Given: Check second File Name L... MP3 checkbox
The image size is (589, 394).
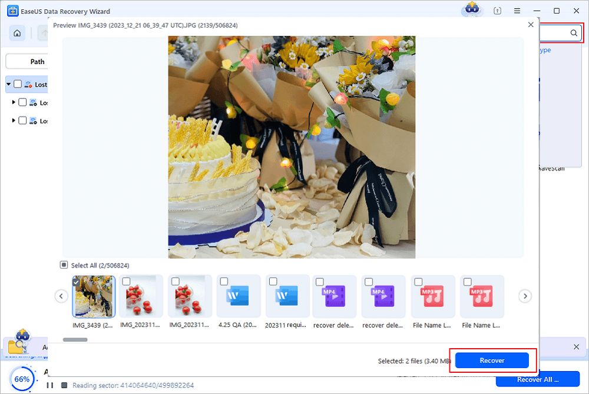Looking at the screenshot, I should (467, 282).
